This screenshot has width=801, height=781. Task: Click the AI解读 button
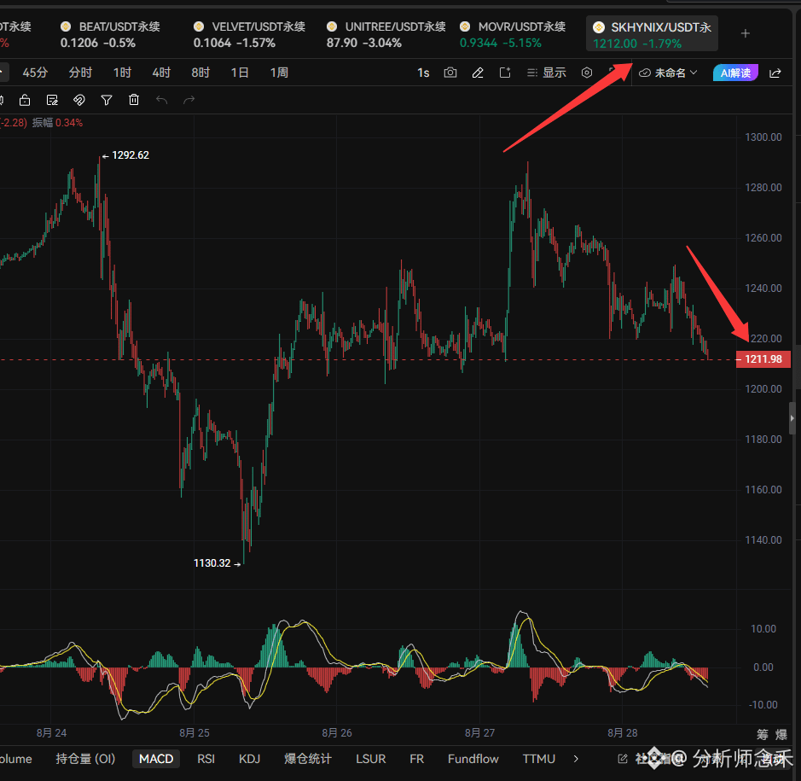tap(735, 73)
